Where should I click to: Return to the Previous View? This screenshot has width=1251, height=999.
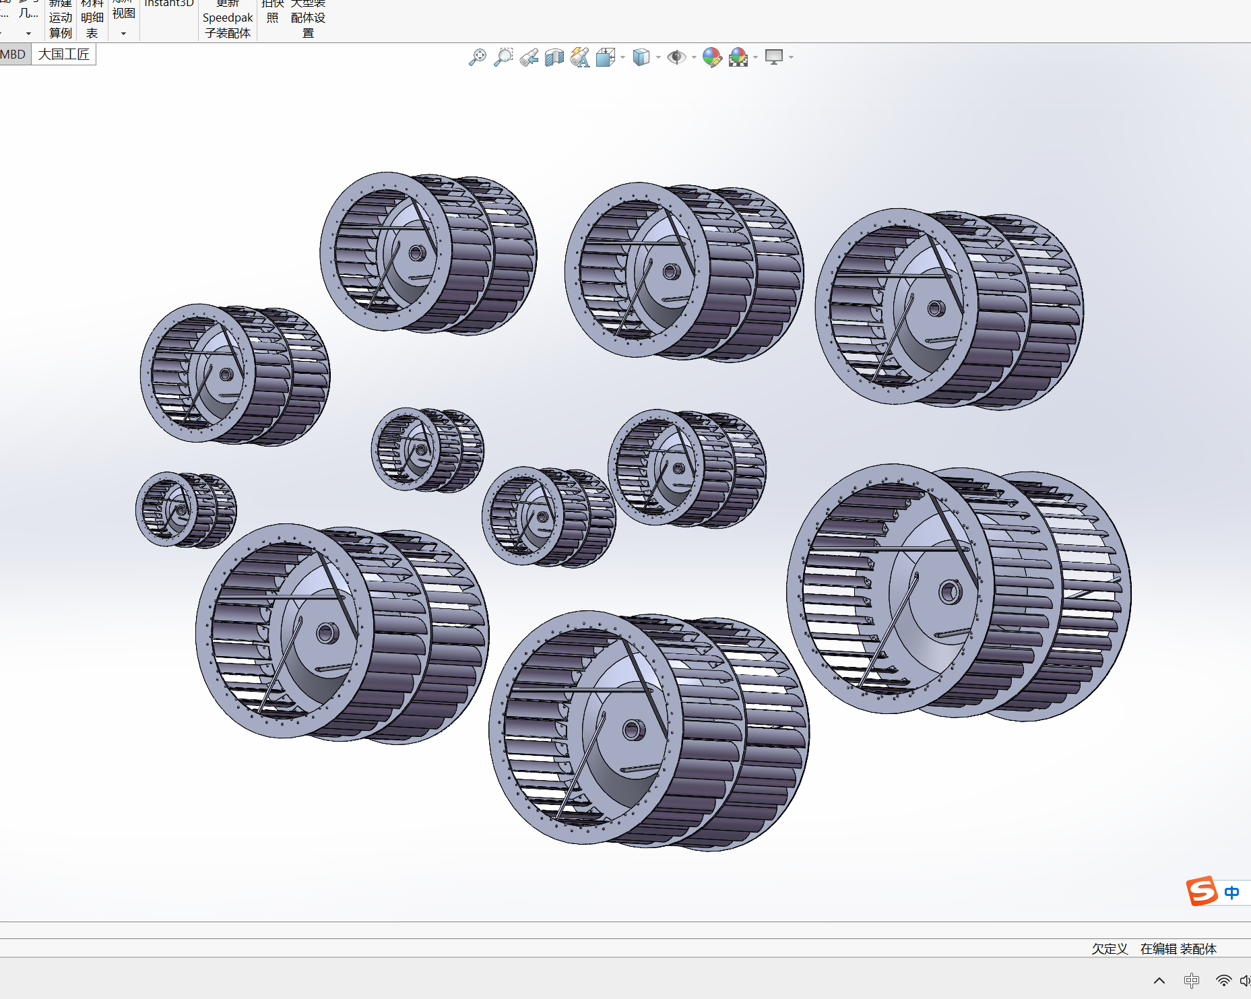[529, 57]
